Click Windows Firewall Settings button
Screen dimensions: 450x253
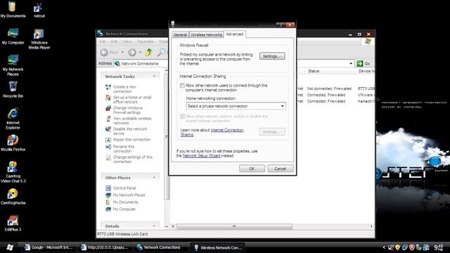coord(272,56)
